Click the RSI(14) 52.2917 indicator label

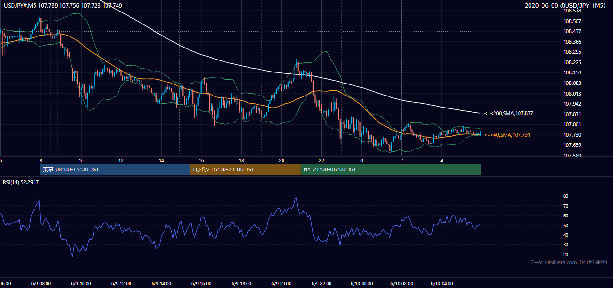coord(21,182)
